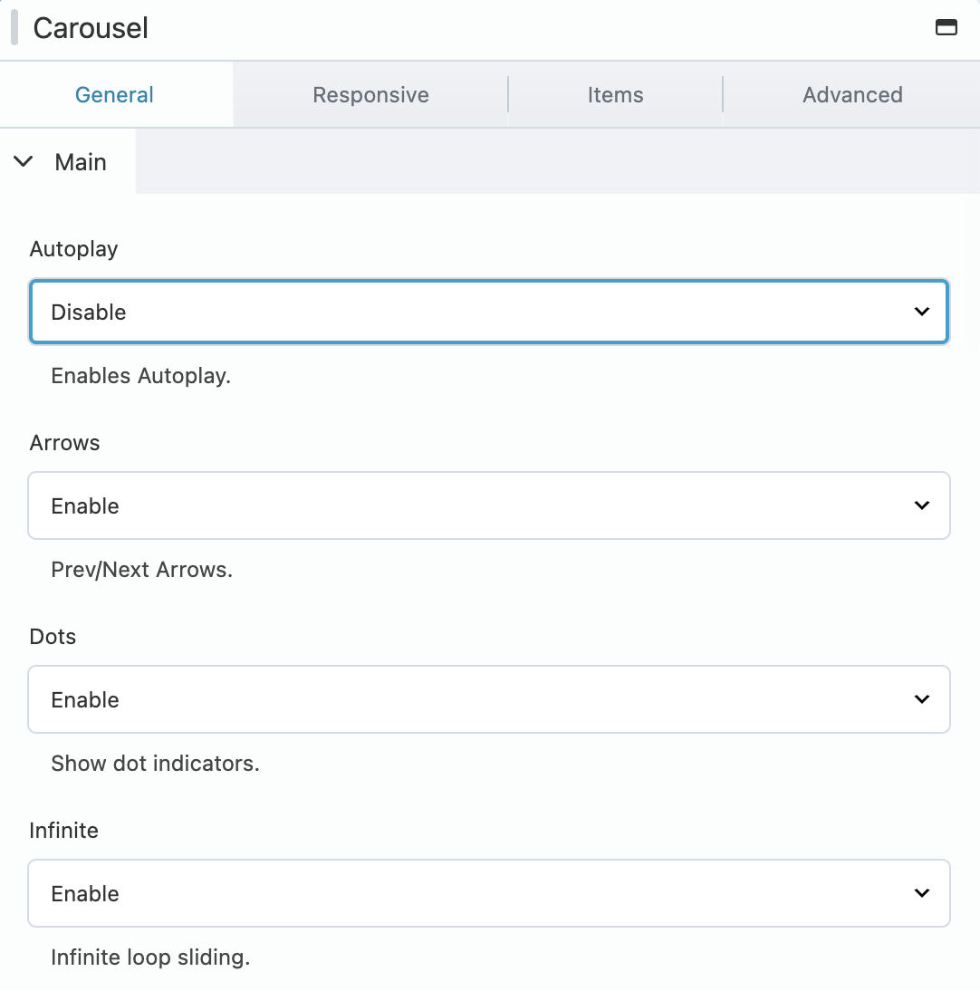Click the 'Prev/Next Arrows.' description

point(141,570)
